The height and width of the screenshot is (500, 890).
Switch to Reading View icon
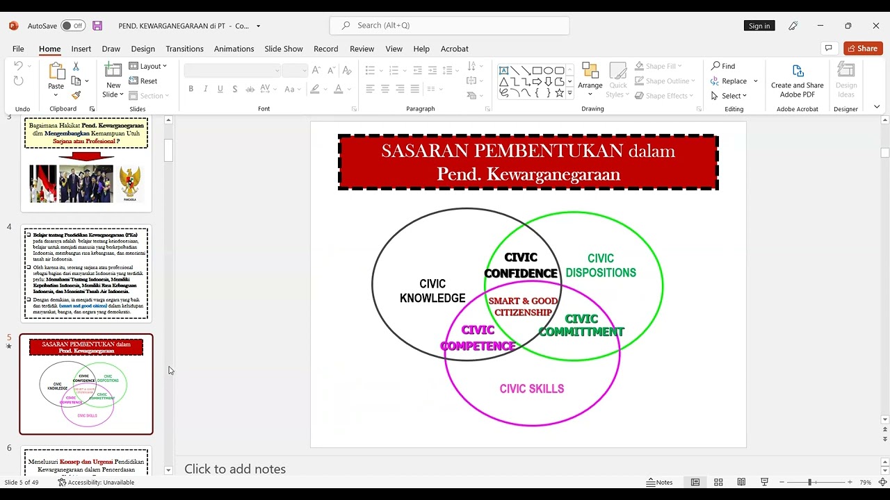[x=741, y=482]
